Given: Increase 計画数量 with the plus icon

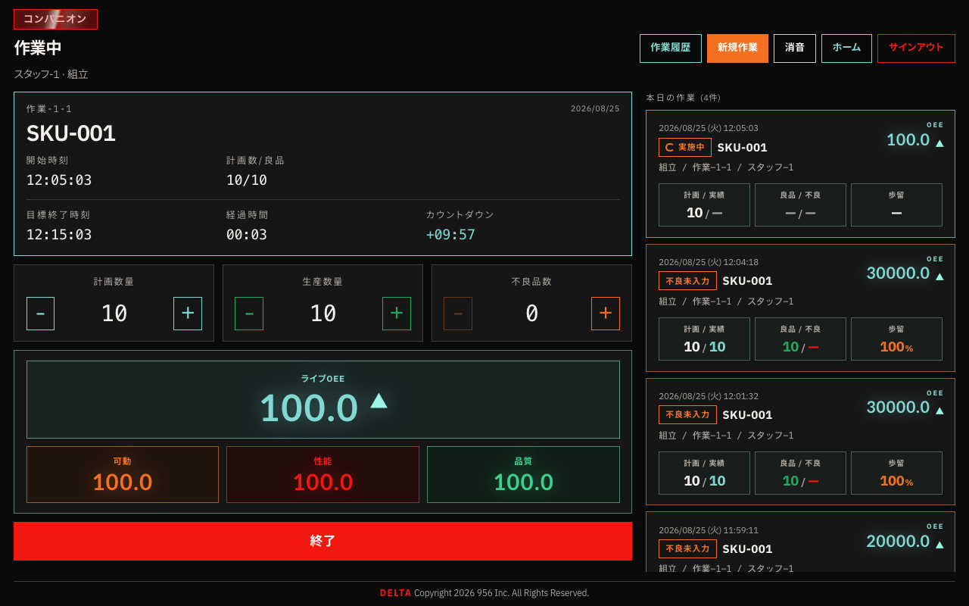Looking at the screenshot, I should click(x=188, y=314).
